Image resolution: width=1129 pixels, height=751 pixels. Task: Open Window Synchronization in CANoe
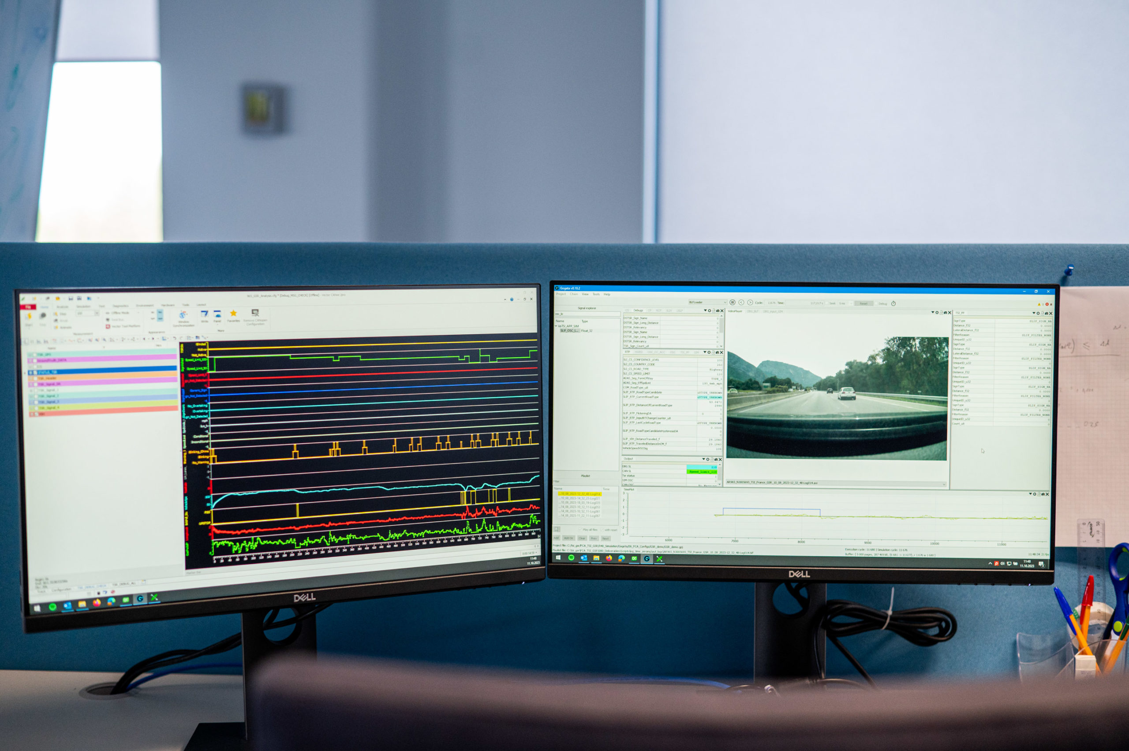(183, 318)
